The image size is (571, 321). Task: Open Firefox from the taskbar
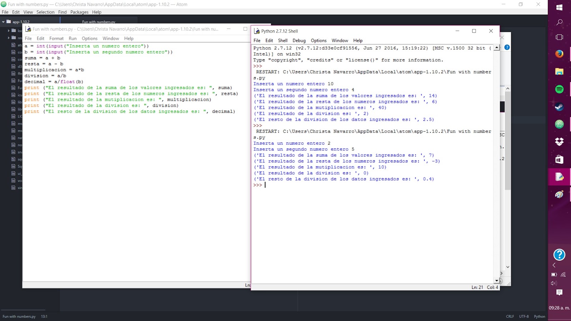pos(559,54)
